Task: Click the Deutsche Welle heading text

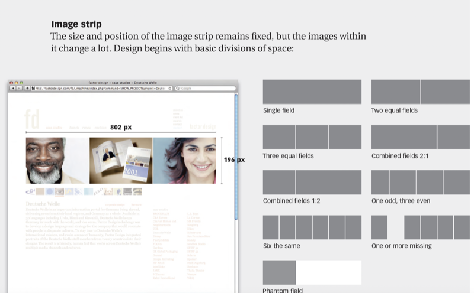Action: point(43,204)
